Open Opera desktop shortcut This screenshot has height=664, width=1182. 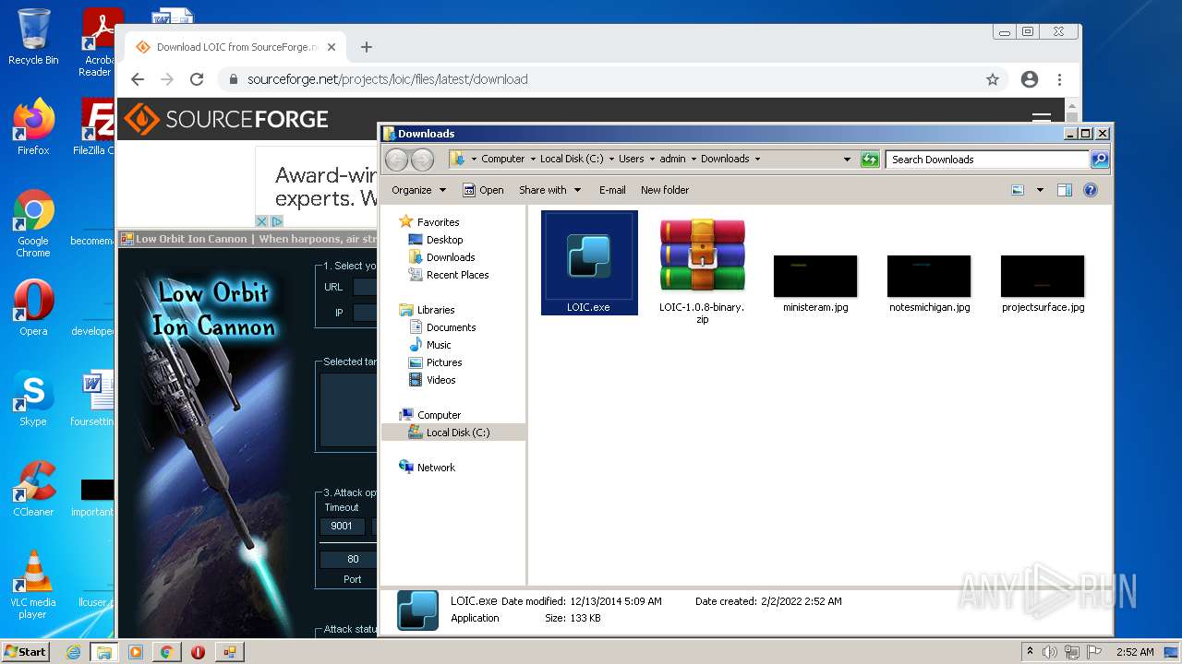point(33,307)
